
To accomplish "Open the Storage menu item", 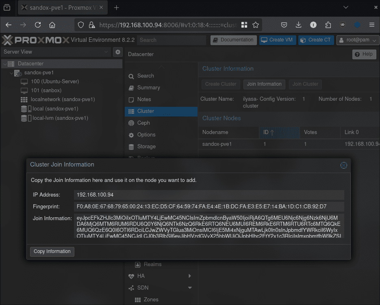I will pyautogui.click(x=146, y=147).
